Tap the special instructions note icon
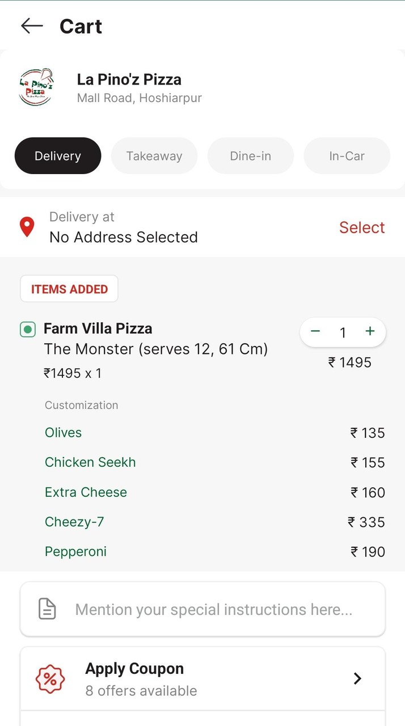 pyautogui.click(x=47, y=609)
